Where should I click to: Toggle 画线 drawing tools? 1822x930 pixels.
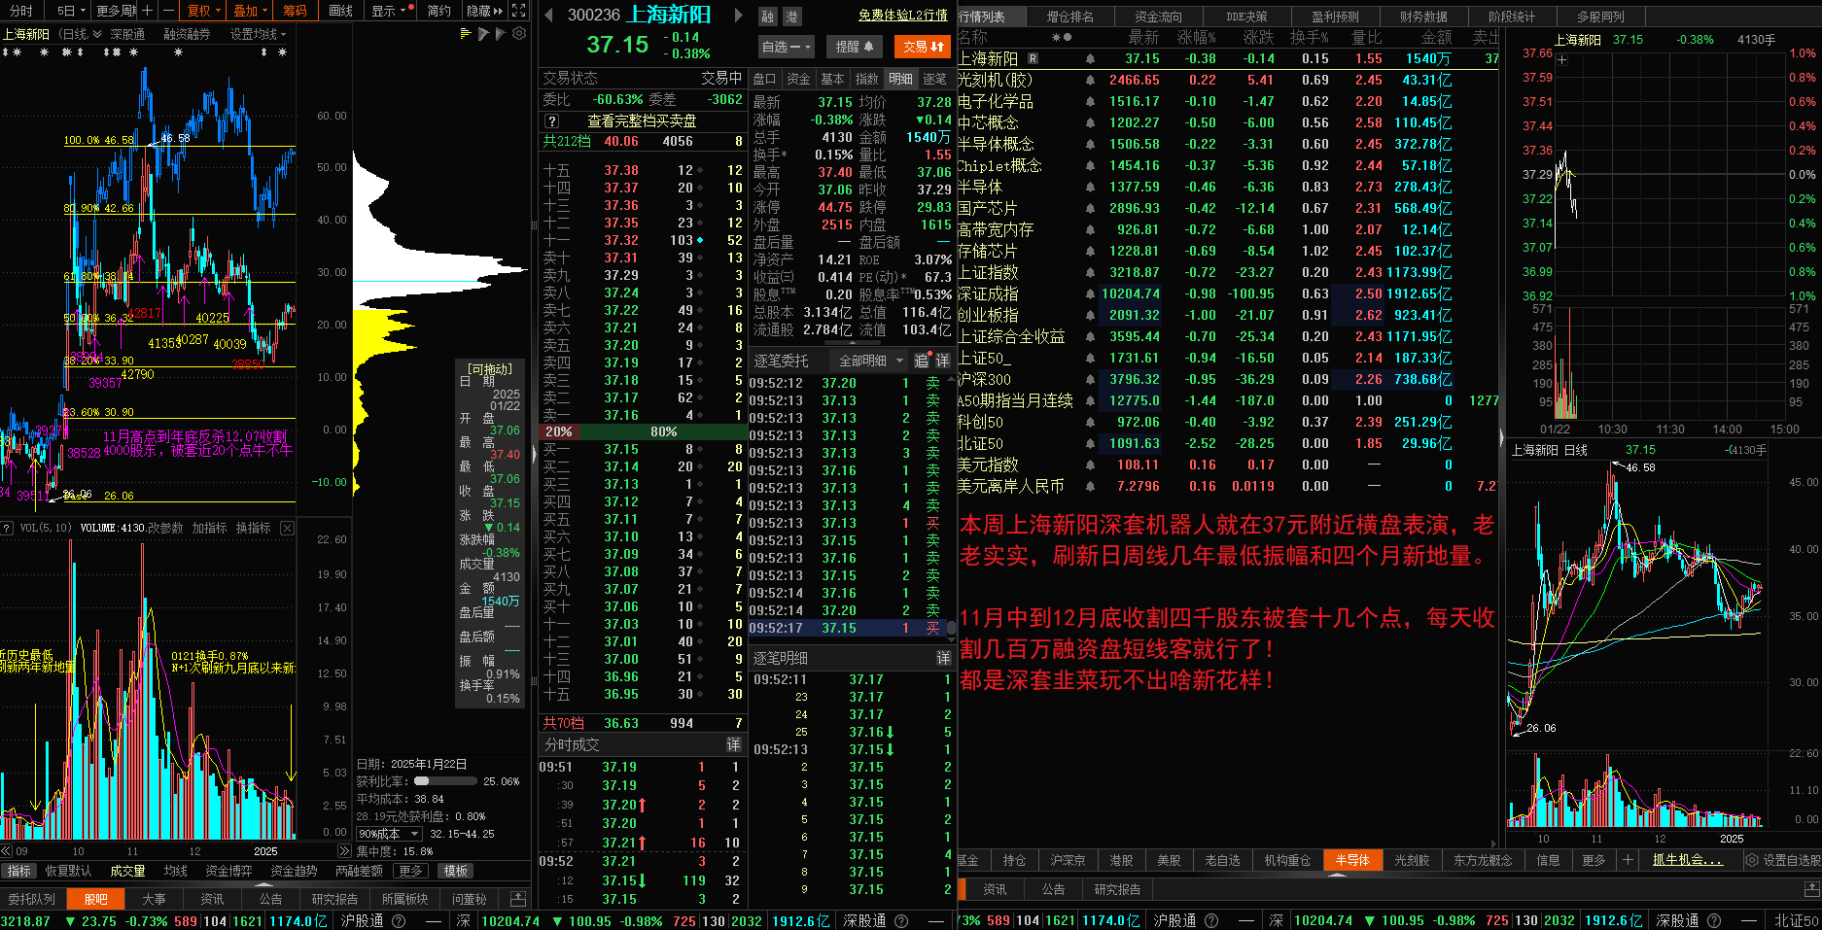tap(340, 11)
